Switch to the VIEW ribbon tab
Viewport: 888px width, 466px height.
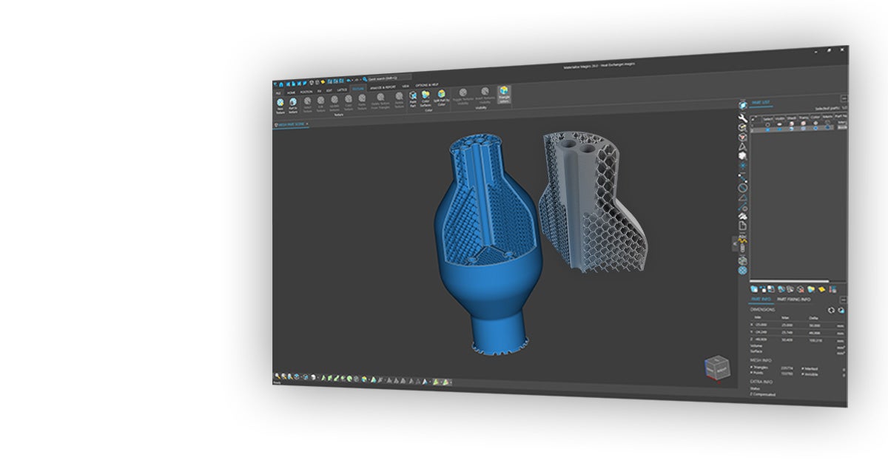click(x=405, y=86)
